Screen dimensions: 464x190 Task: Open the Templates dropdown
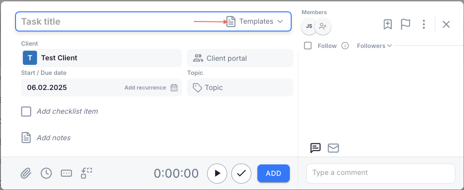tap(255, 21)
